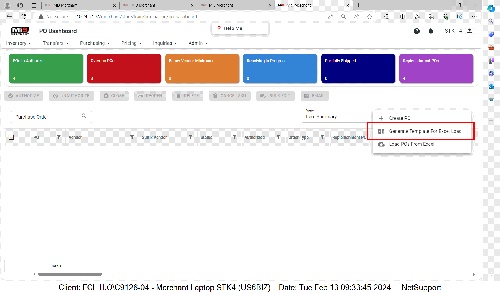This screenshot has width=500, height=293.
Task: Open Copilot in Edge sidebar
Action: tap(491, 8)
